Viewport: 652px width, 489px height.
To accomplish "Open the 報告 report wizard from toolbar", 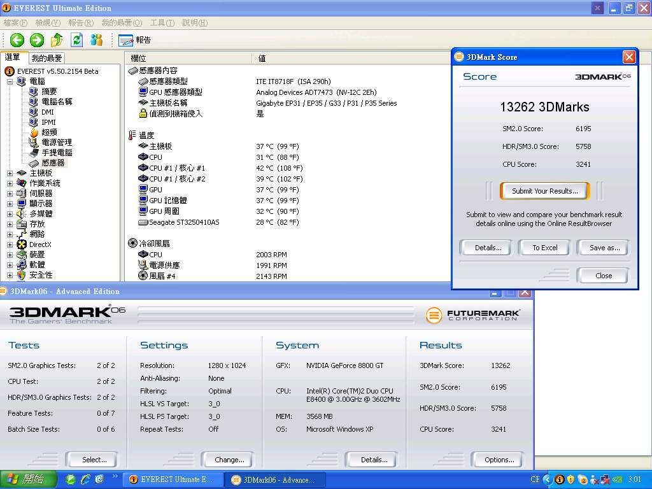I will tap(134, 40).
